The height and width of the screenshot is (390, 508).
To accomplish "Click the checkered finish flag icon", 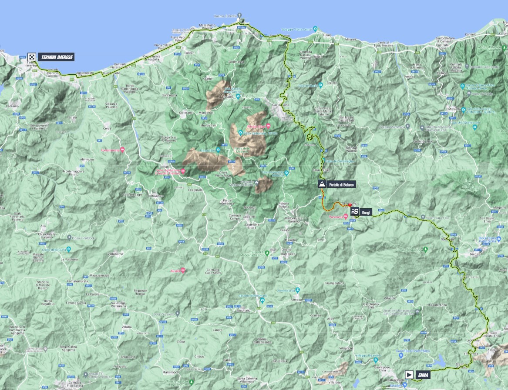I will tap(32, 57).
